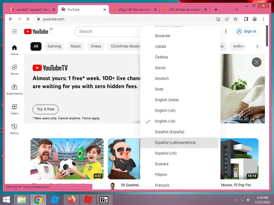
Task: Click the install app icon in address bar
Action: point(218,19)
